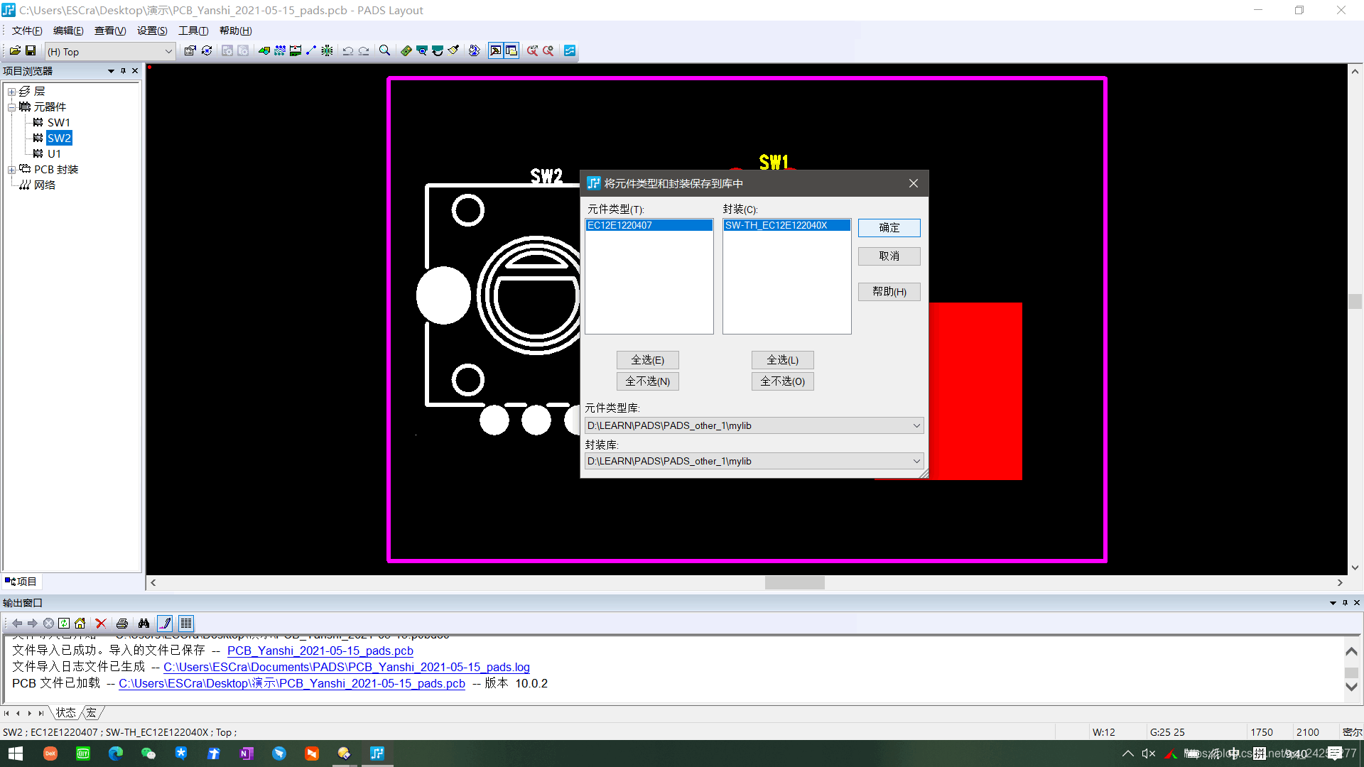1364x767 pixels.
Task: Click the Home icon in output window
Action: click(x=80, y=623)
